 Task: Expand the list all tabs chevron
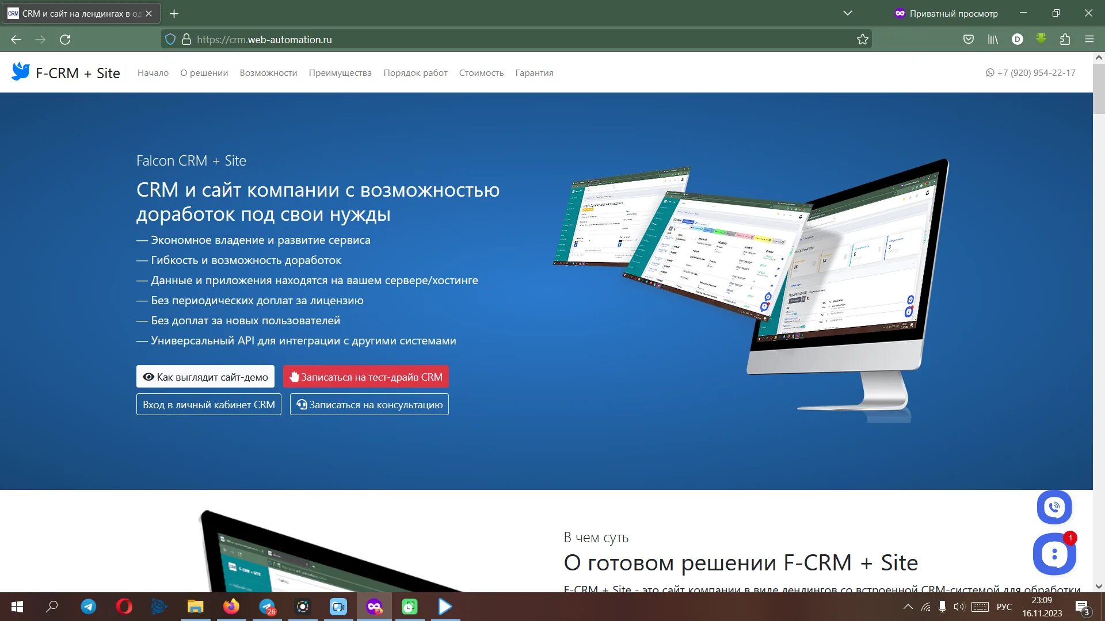coord(848,13)
